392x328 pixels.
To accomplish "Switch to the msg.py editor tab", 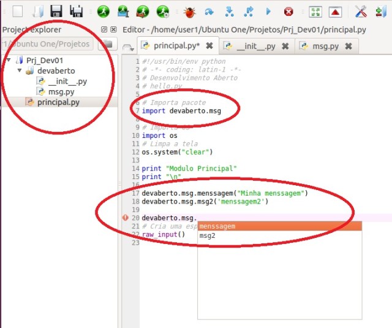I will [320, 45].
